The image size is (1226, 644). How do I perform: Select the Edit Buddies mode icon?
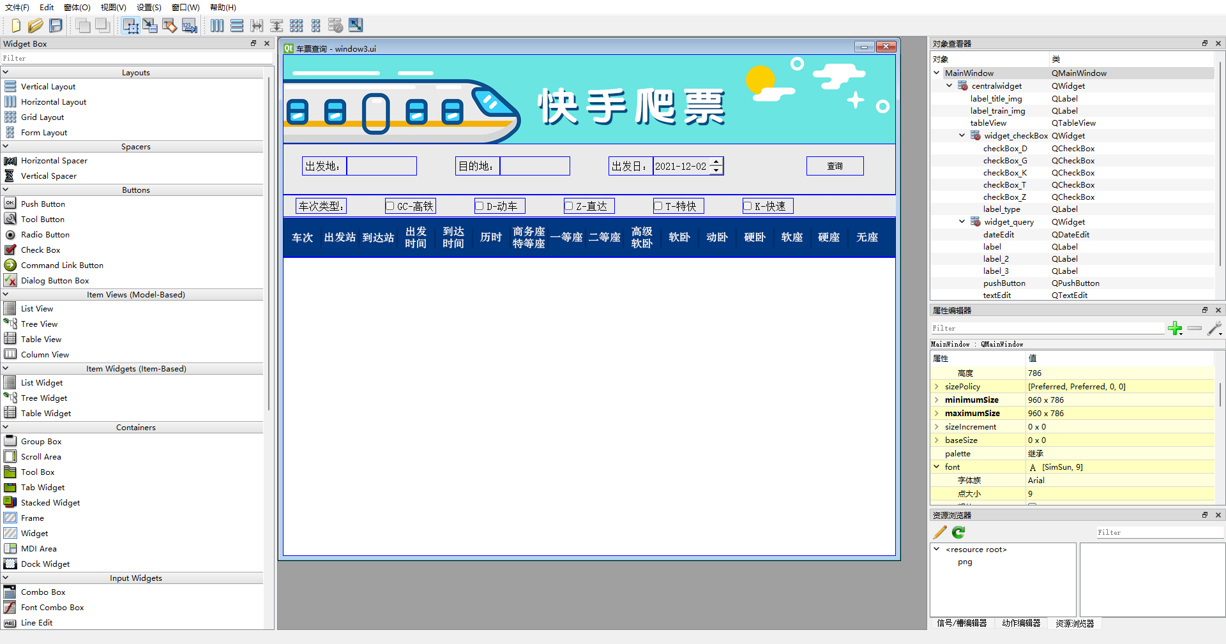(169, 26)
